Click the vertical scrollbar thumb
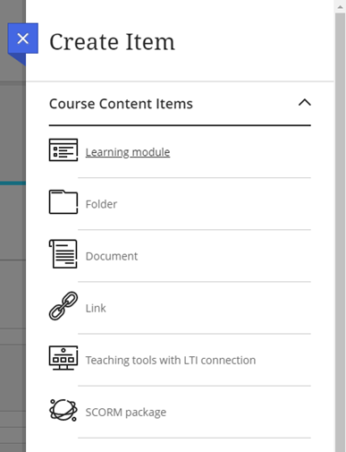The width and height of the screenshot is (346, 452). point(340,233)
